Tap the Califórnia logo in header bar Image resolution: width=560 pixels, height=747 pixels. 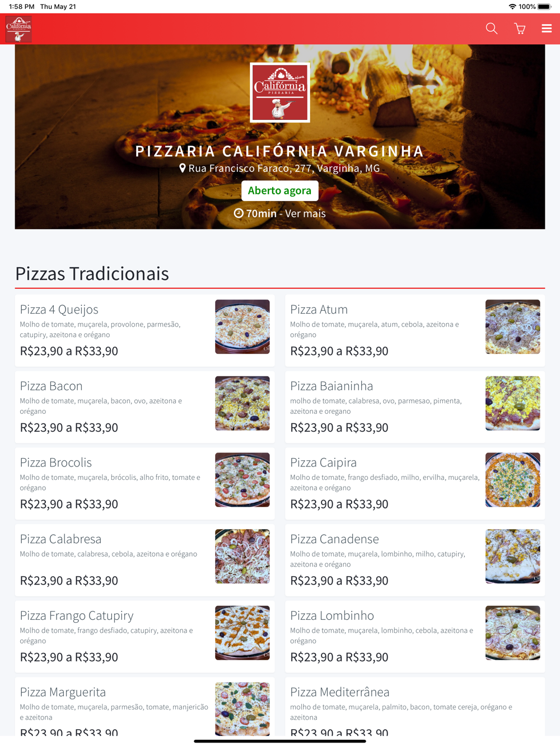(18, 29)
